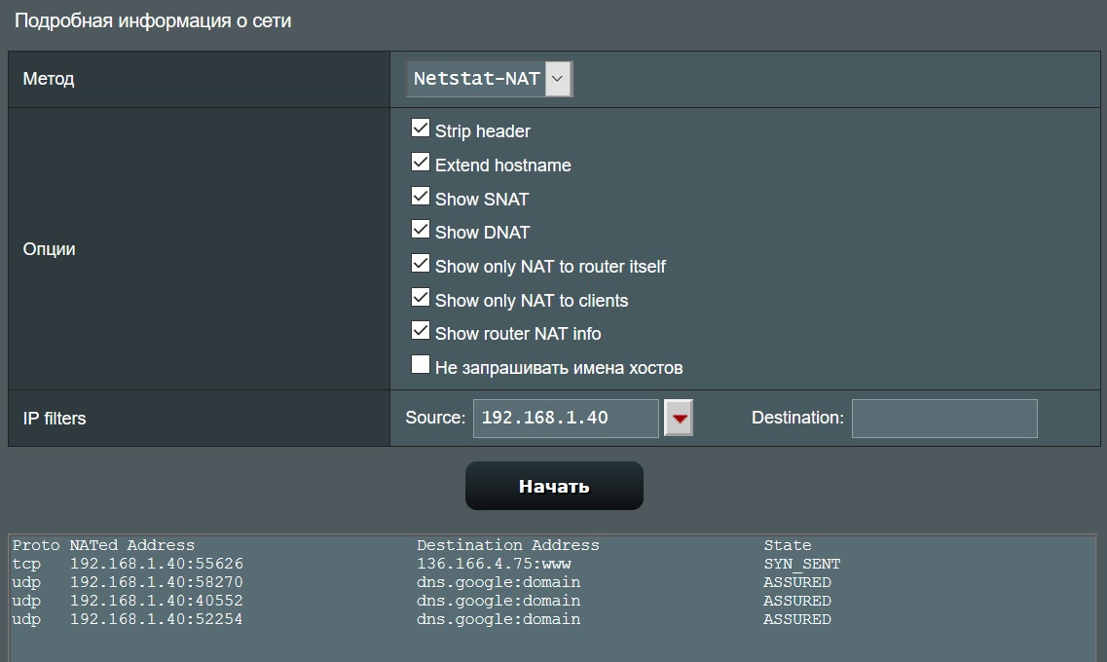Screen dimensions: 1107x662
Task: Click the Source IP input field
Action: [566, 418]
